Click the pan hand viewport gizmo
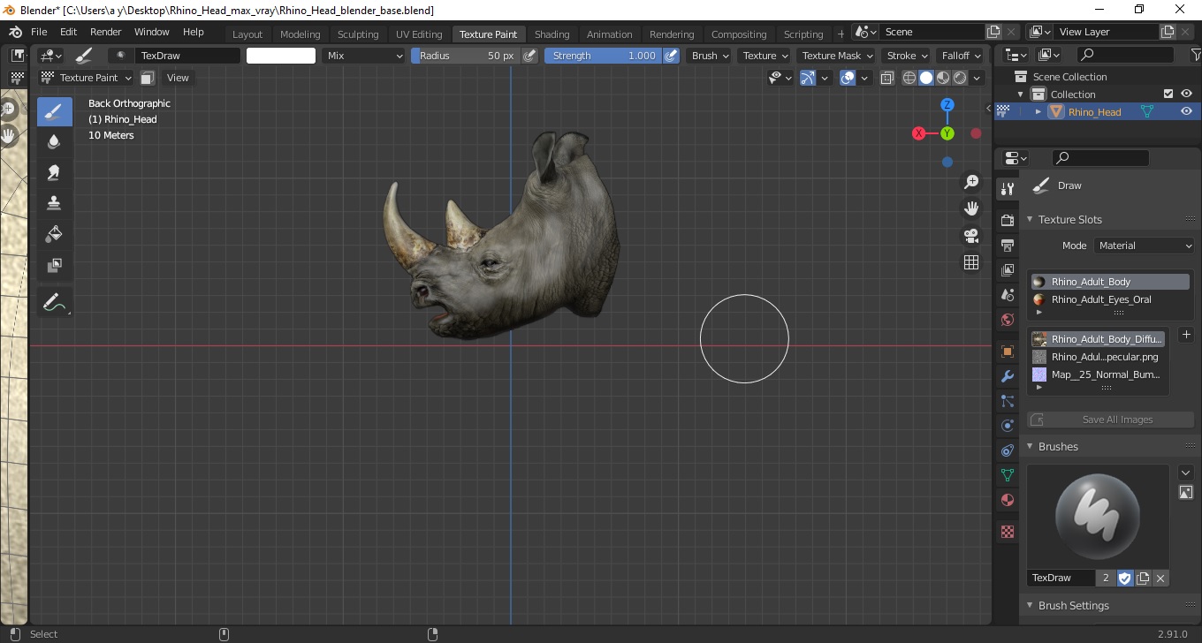Image resolution: width=1202 pixels, height=643 pixels. [971, 208]
